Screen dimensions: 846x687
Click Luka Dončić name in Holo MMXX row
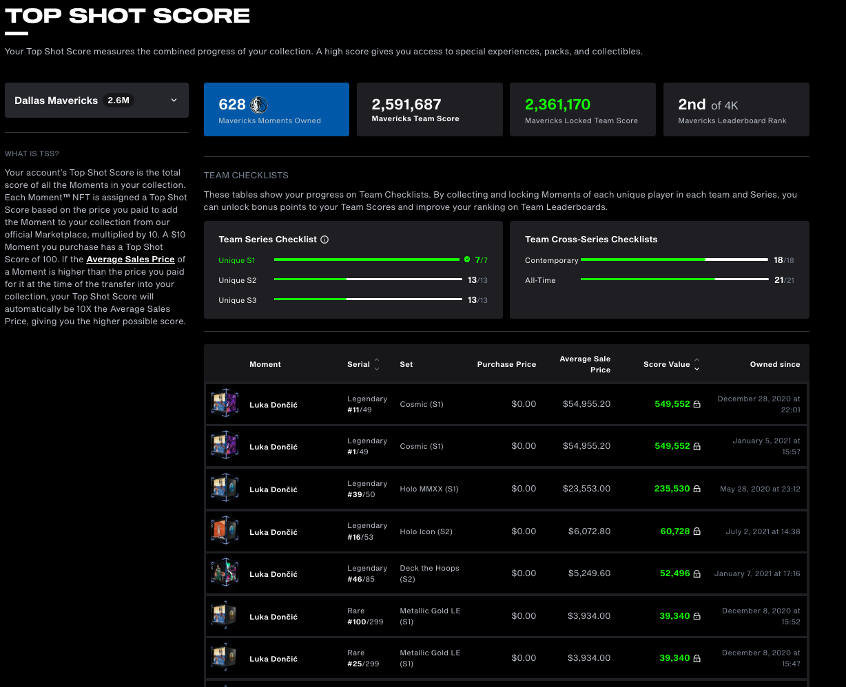274,489
